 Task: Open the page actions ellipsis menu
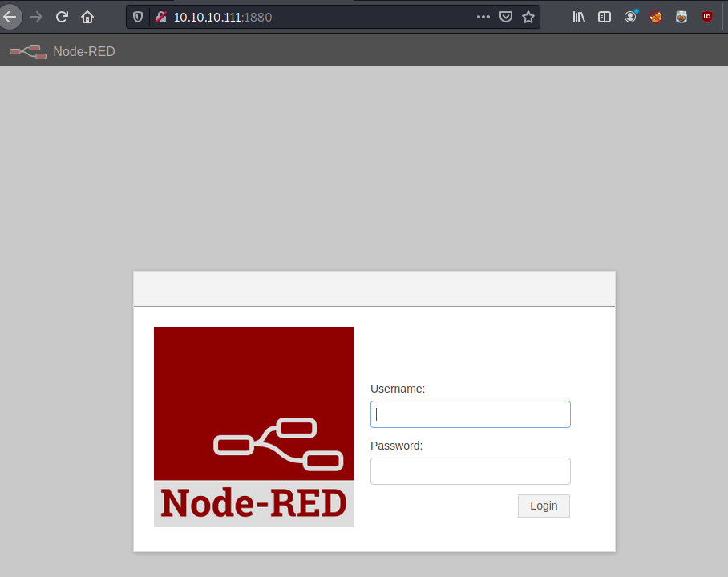[483, 16]
